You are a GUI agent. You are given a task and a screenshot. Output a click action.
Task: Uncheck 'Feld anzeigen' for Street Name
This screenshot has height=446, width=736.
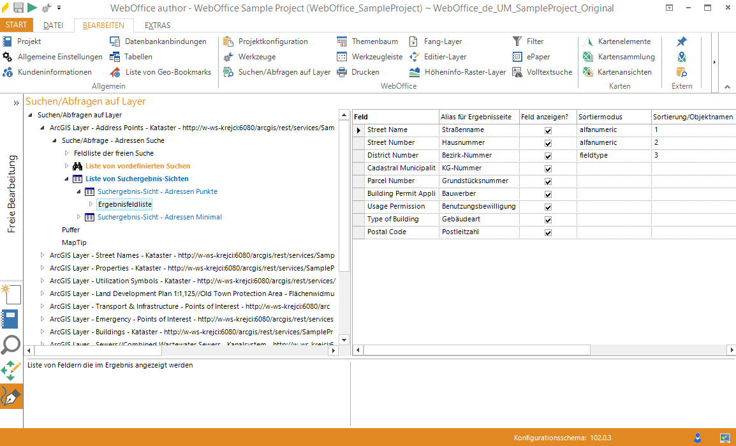click(x=548, y=130)
